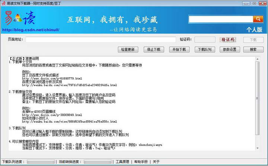Close the 易读文档下载器 window

point(262,3)
